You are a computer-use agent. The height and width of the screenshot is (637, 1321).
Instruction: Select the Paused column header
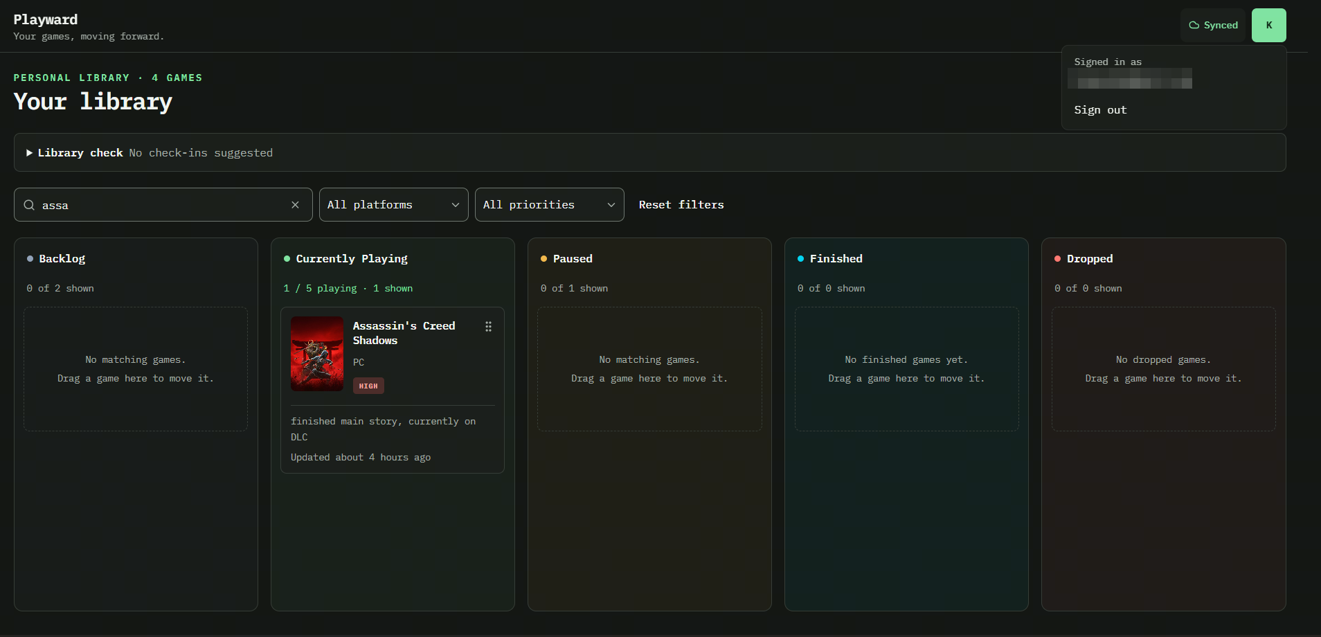pyautogui.click(x=573, y=259)
